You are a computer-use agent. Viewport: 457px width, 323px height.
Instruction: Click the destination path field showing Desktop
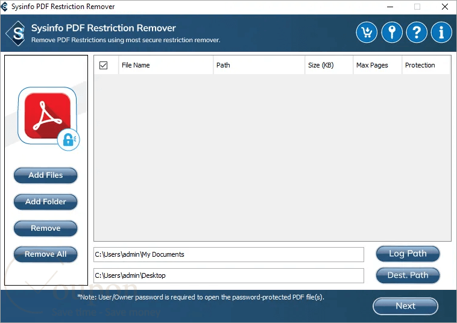click(x=228, y=275)
